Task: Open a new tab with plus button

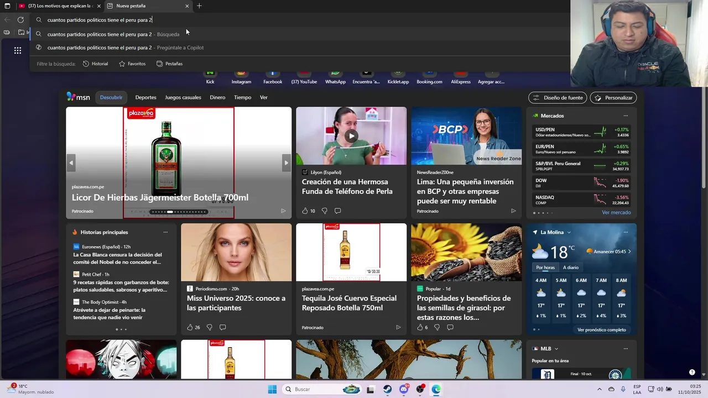Action: [x=199, y=6]
